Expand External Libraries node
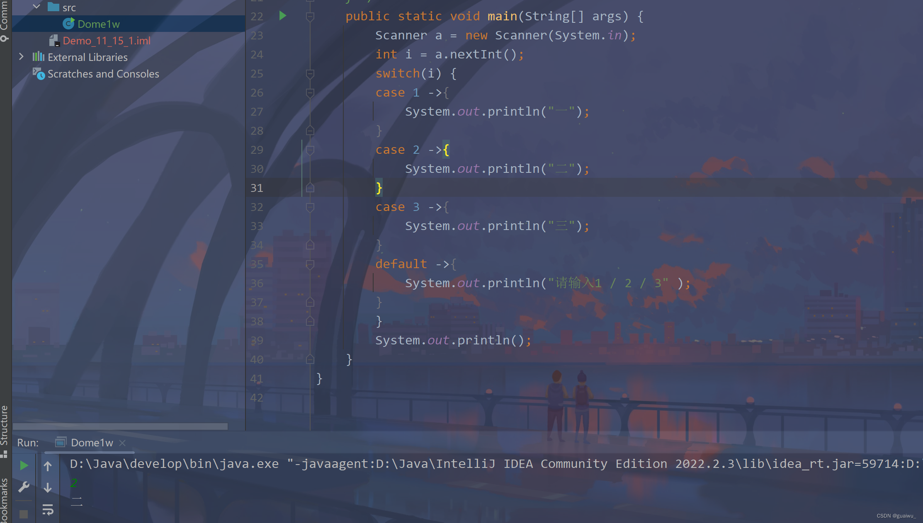This screenshot has width=923, height=523. (x=22, y=57)
